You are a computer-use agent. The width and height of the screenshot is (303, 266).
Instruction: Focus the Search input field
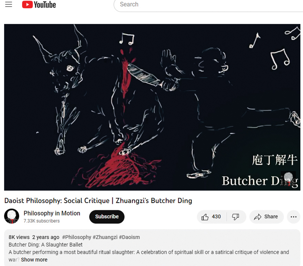(x=209, y=5)
